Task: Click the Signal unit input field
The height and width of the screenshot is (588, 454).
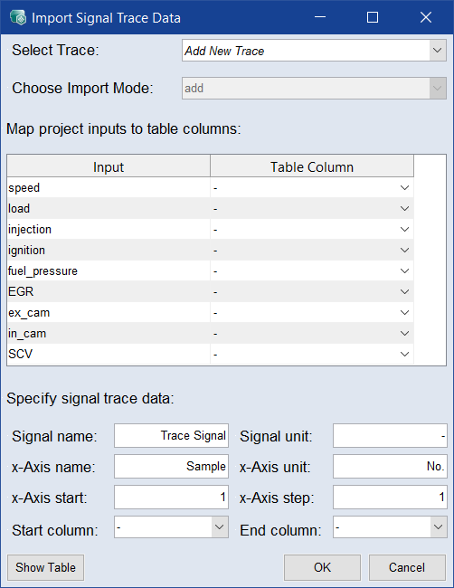Action: (x=390, y=436)
